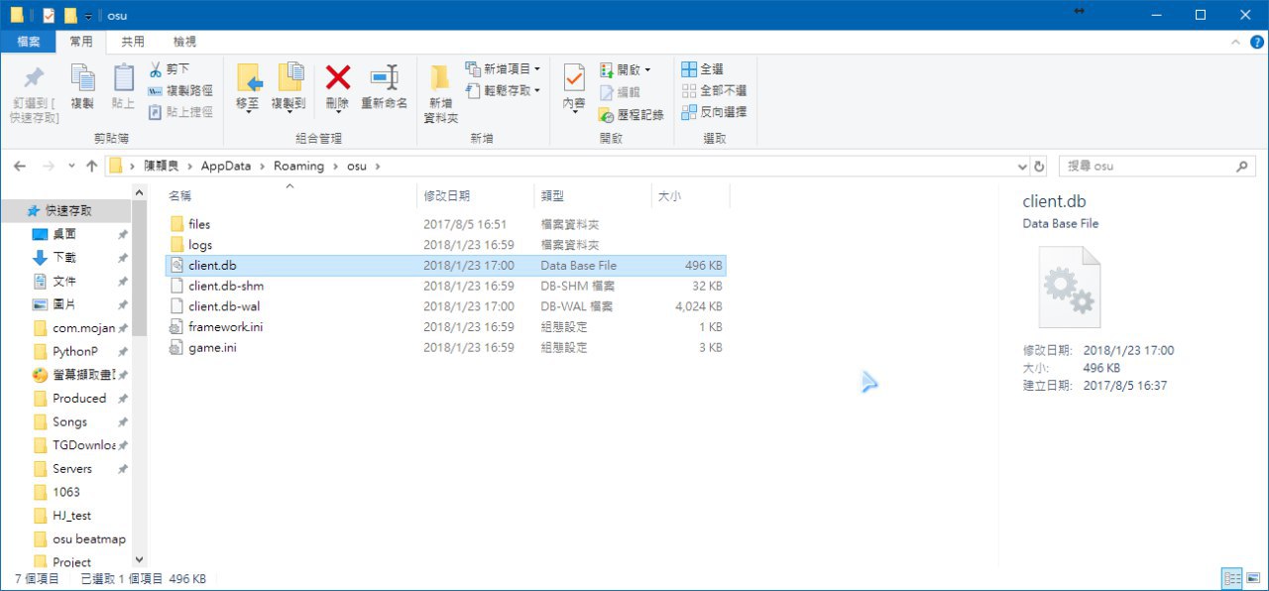Open the View (檢視) ribbon tab
This screenshot has width=1269, height=591.
pyautogui.click(x=184, y=42)
